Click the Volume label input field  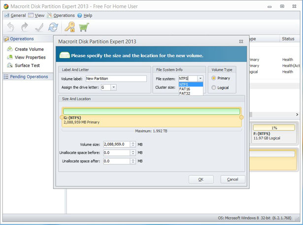pos(116,79)
